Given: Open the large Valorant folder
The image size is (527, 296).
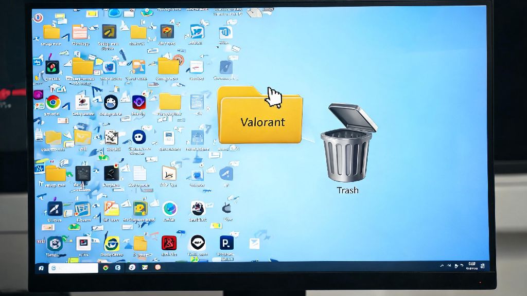Looking at the screenshot, I should [x=260, y=115].
